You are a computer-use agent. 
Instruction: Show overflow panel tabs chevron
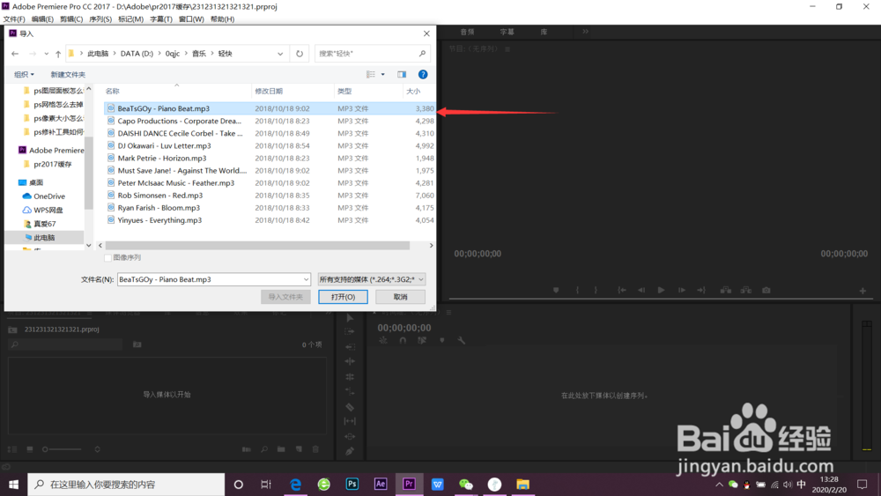(x=586, y=32)
